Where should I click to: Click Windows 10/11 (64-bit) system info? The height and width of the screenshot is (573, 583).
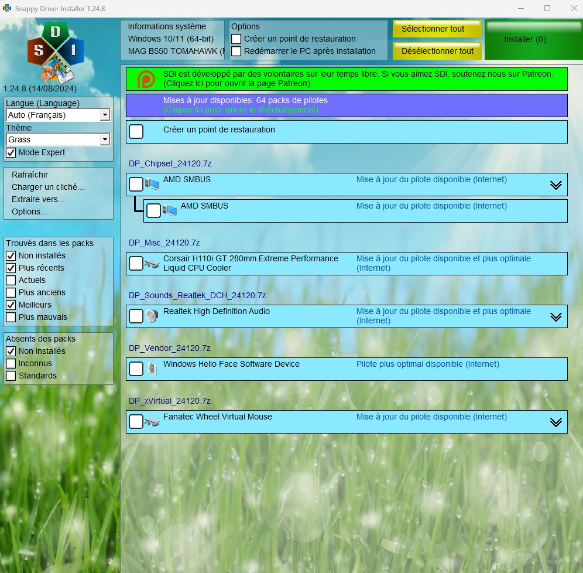171,39
